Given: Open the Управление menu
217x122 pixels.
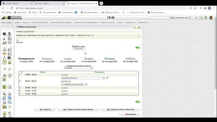Looking at the screenshot, I should [130, 22].
